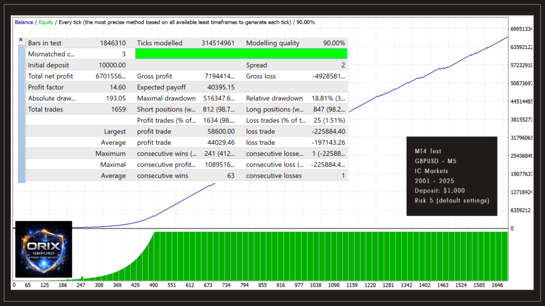545x306 pixels.
Task: Close the statistics panel with the X
Action: 21,40
